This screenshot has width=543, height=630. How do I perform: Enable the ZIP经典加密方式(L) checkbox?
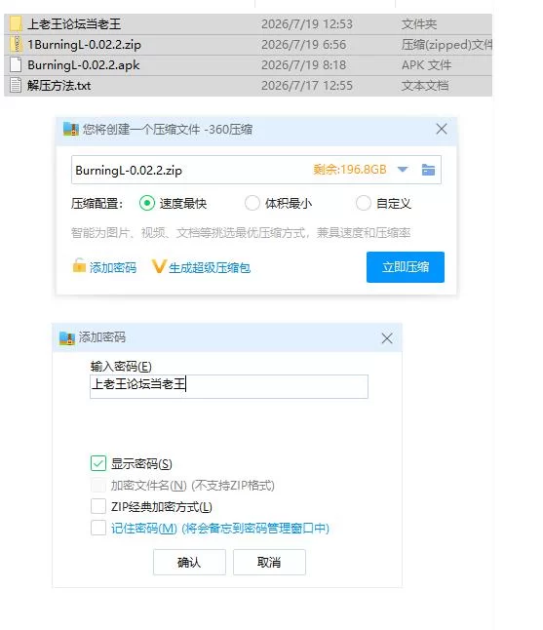pos(98,506)
